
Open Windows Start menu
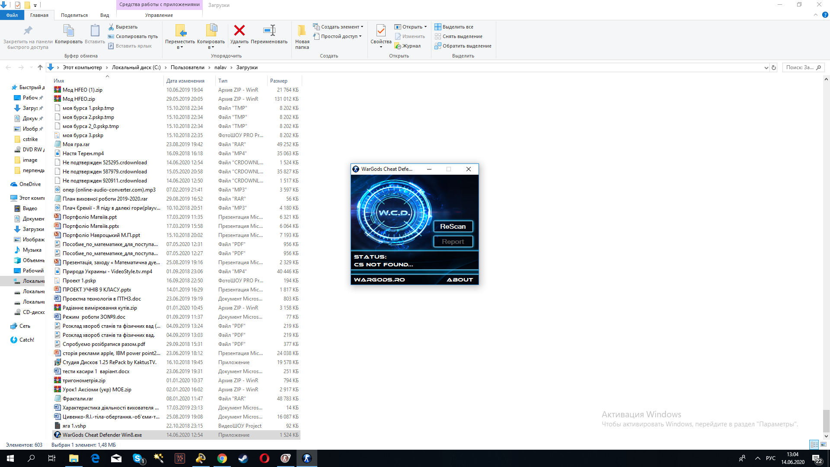[x=10, y=458]
